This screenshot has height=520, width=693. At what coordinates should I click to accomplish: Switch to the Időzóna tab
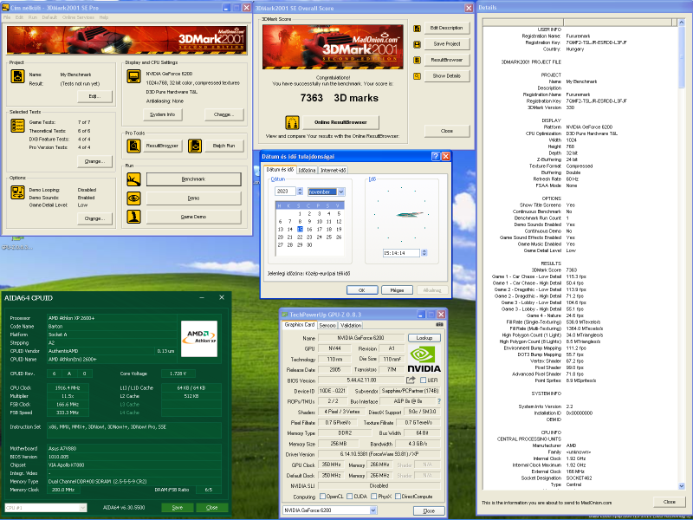coord(307,170)
